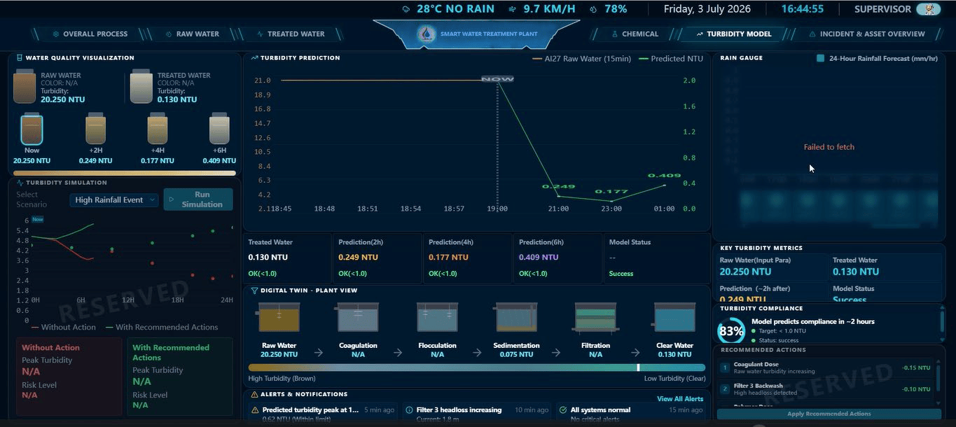956x427 pixels.
Task: Click the Clear Water tank icon
Action: pyautogui.click(x=674, y=317)
